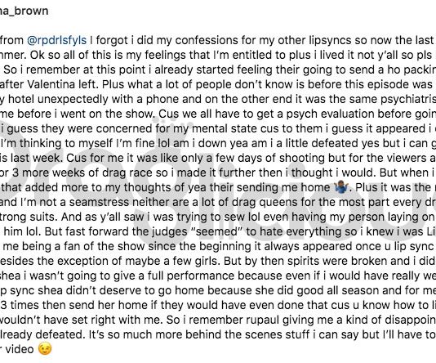
Task: Open the @rpdrlsfyls mention link
Action: coord(56,40)
